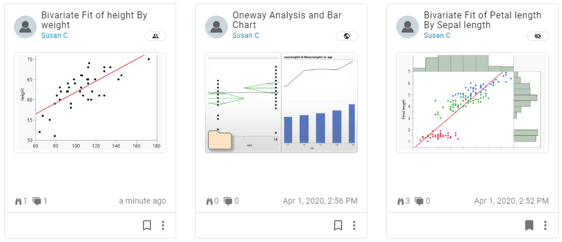562x242 pixels.
Task: Click Susan C avatar on Oneway Analysis card
Action: click(216, 26)
